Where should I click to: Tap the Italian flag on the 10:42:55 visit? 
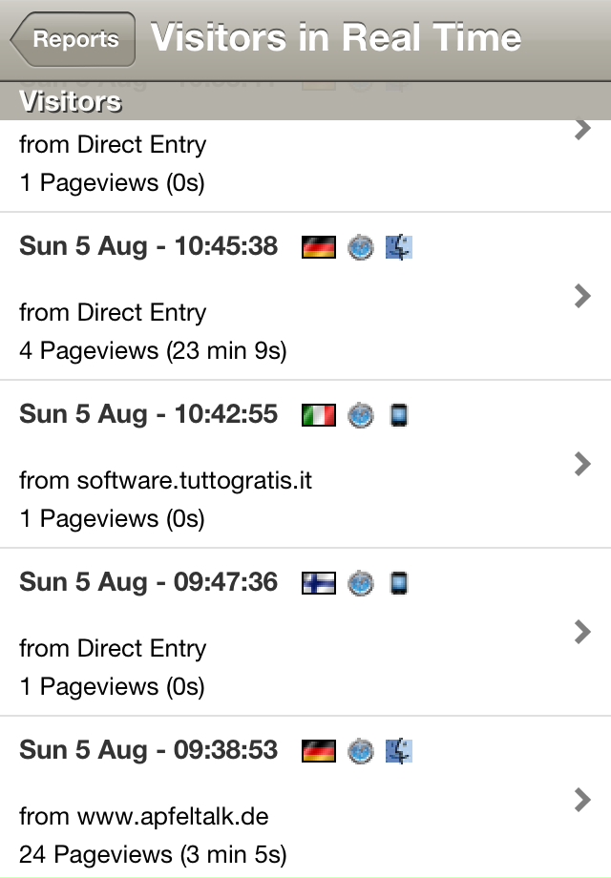point(319,415)
